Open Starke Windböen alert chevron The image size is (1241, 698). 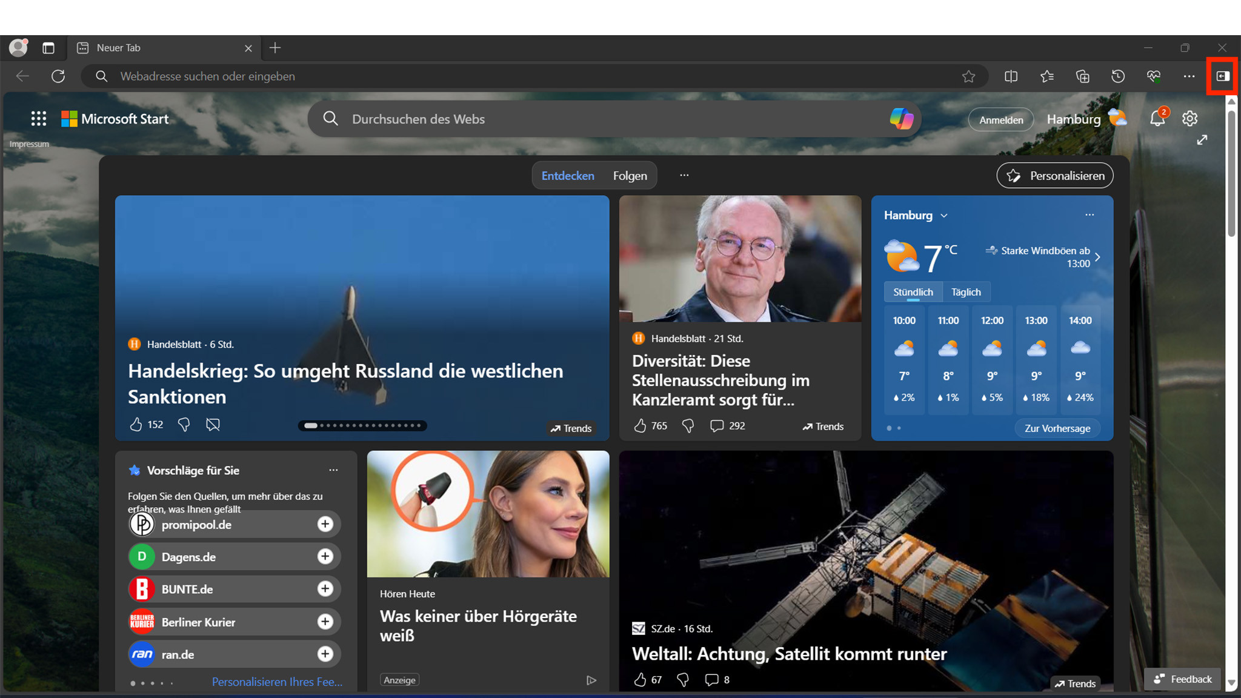(1097, 257)
